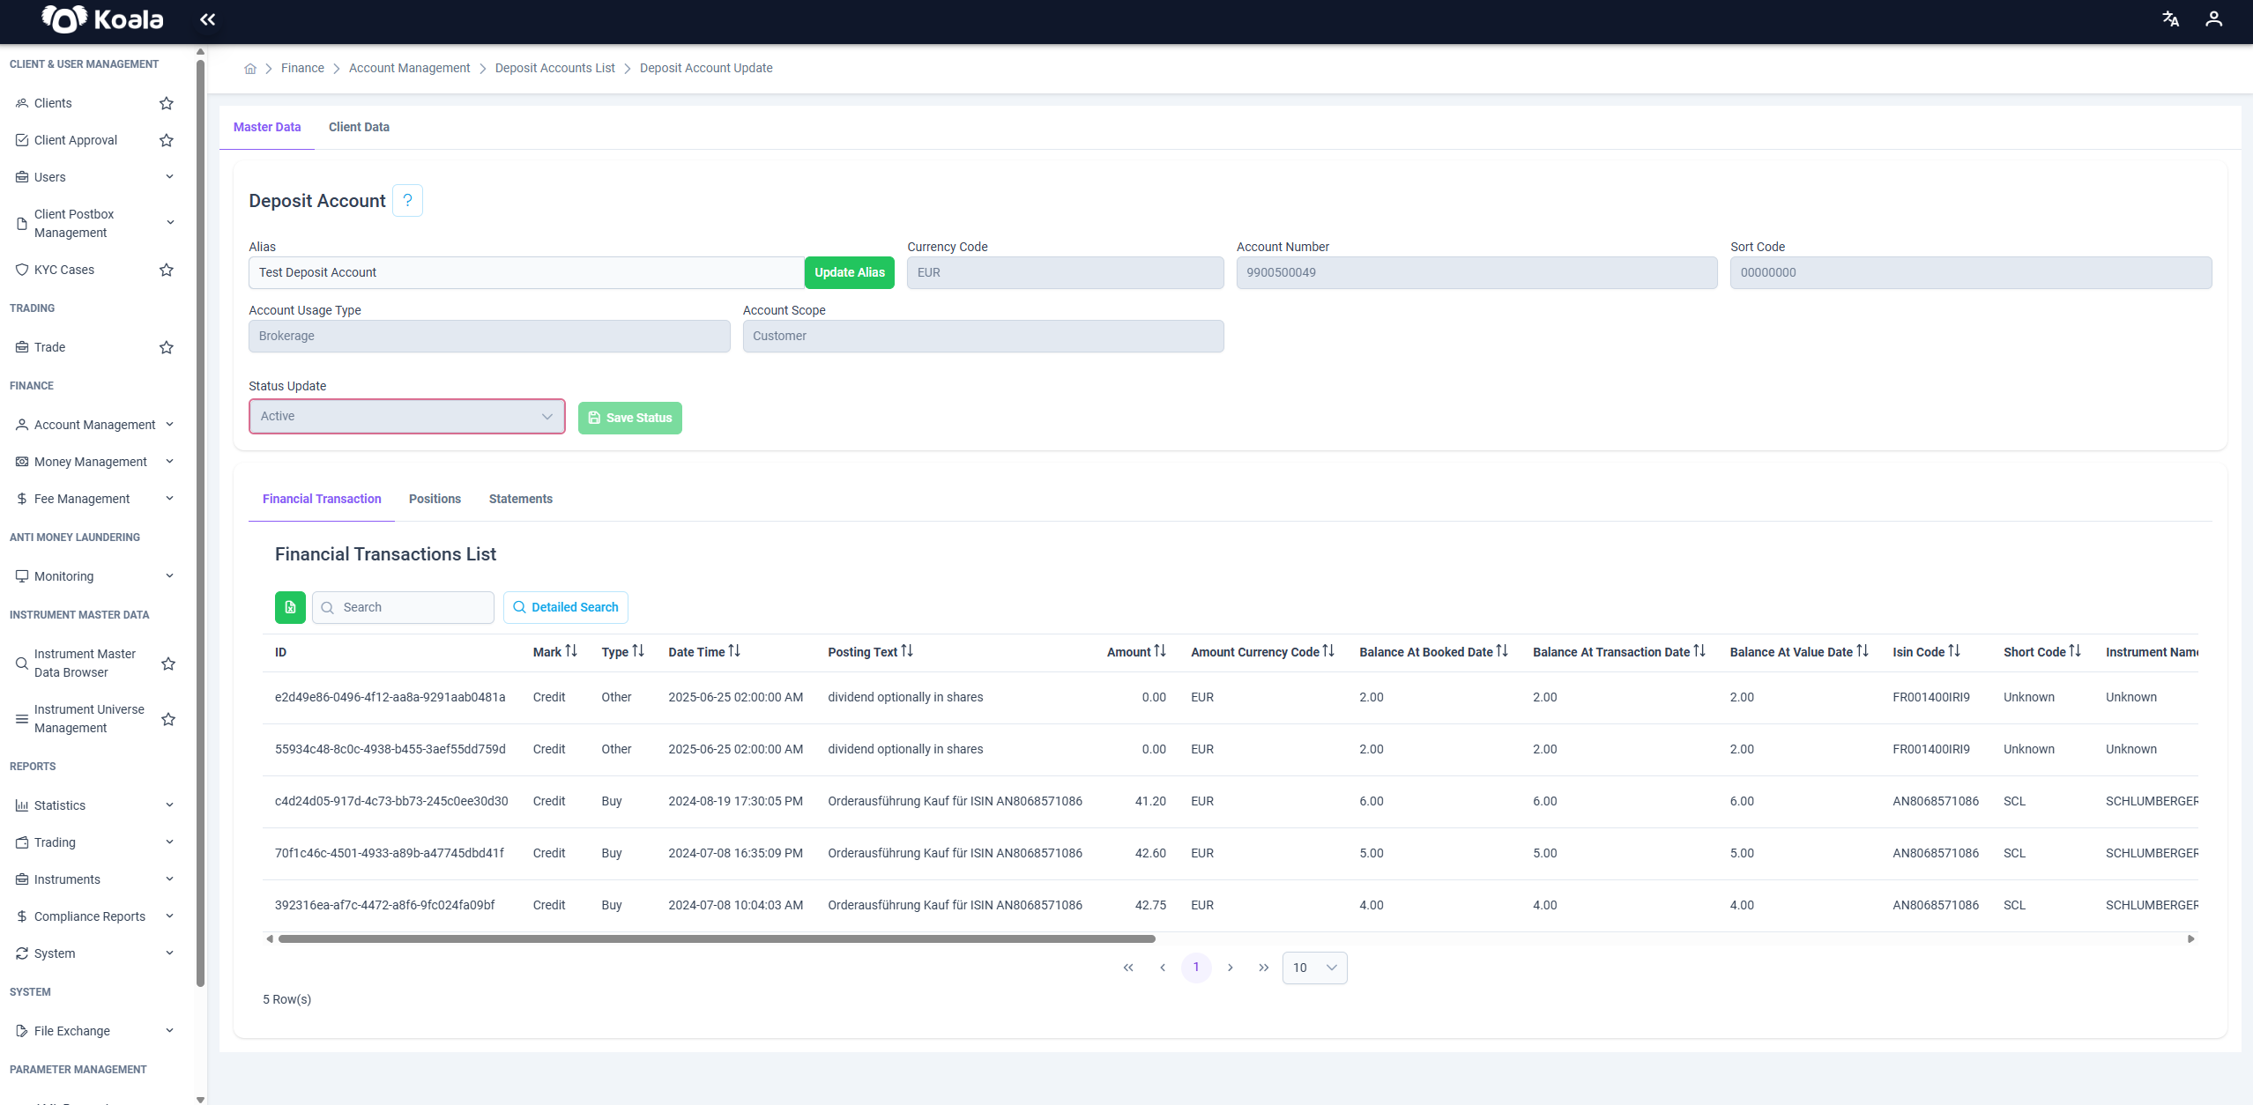Open the Statements tab
The height and width of the screenshot is (1105, 2253).
point(521,499)
